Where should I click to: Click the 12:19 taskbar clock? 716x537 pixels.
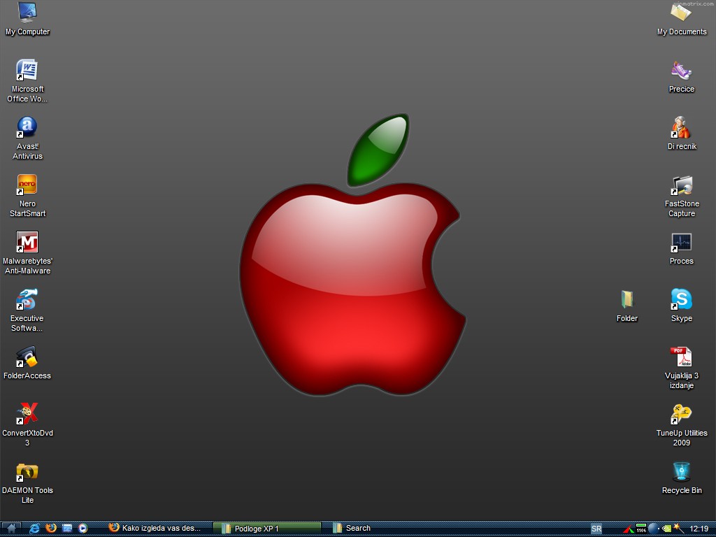click(x=699, y=529)
